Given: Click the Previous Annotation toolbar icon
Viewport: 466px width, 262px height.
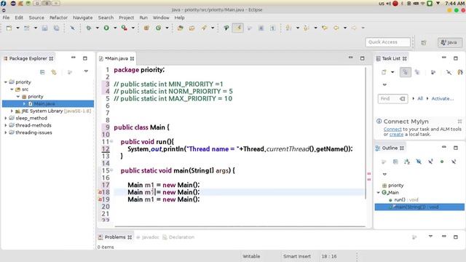Looking at the screenshot, I should 307,28.
